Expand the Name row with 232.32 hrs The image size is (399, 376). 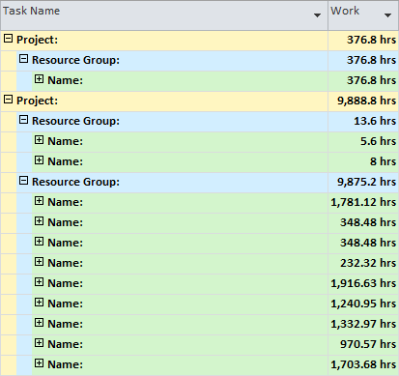click(39, 262)
